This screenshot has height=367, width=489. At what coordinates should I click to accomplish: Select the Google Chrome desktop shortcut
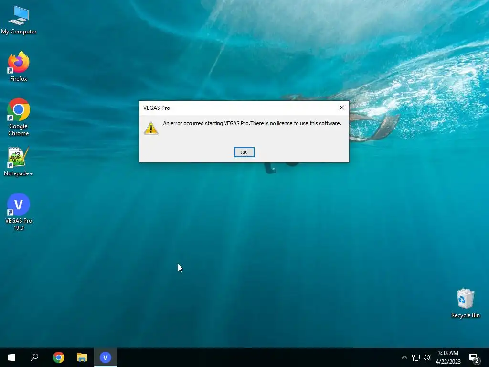[x=19, y=117]
